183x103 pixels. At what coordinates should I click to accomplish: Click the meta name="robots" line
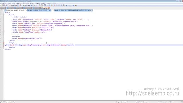[x=33, y=28]
